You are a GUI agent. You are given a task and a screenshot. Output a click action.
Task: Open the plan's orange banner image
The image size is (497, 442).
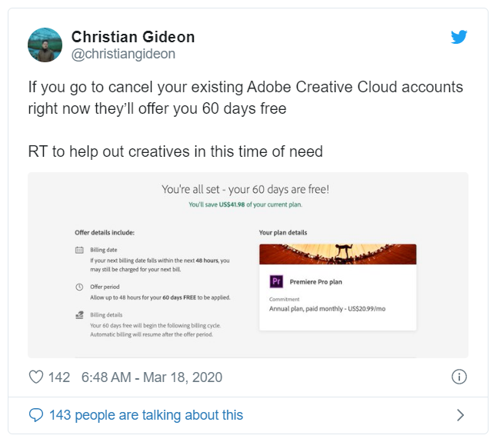pos(338,254)
